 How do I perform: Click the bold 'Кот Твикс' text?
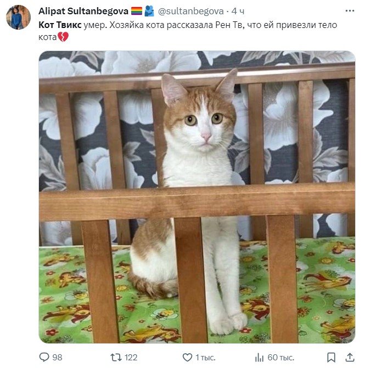click(x=60, y=25)
